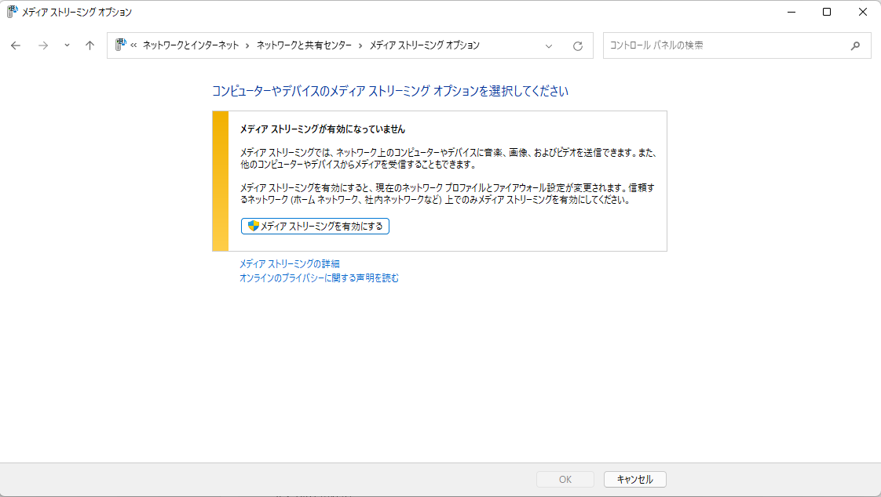Image resolution: width=881 pixels, height=497 pixels.
Task: Select メディア ストリーミング オプション in address bar
Action: click(x=424, y=45)
